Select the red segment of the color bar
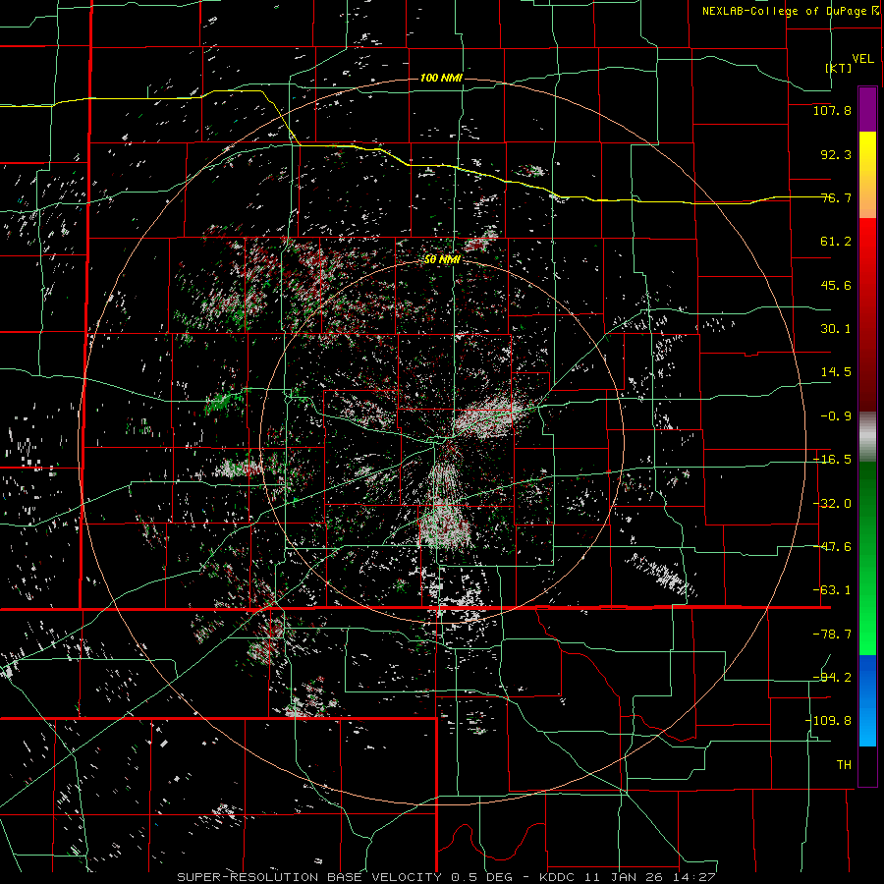Screen dimensions: 884x884 (867, 314)
